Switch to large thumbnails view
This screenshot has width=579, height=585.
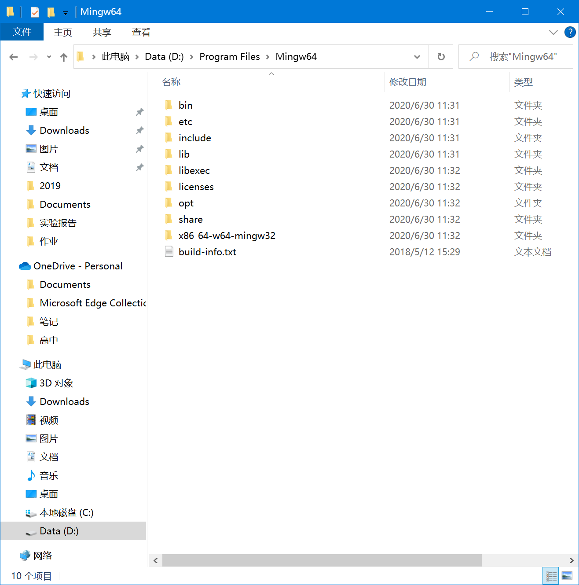tap(567, 576)
